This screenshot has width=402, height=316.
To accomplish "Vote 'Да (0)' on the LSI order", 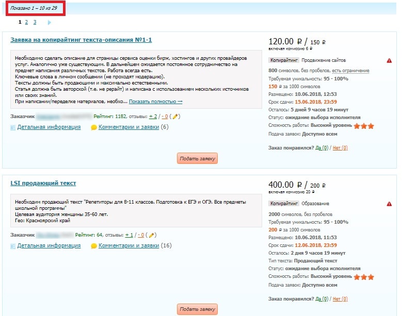I will [321, 299].
